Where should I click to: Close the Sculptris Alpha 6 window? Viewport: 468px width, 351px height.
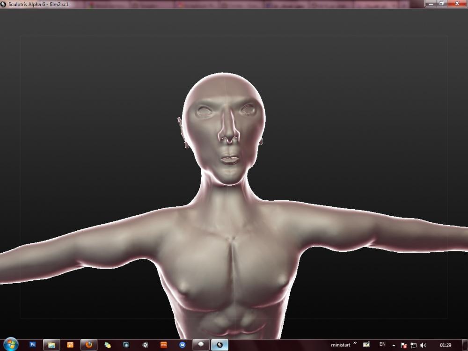[x=457, y=4]
